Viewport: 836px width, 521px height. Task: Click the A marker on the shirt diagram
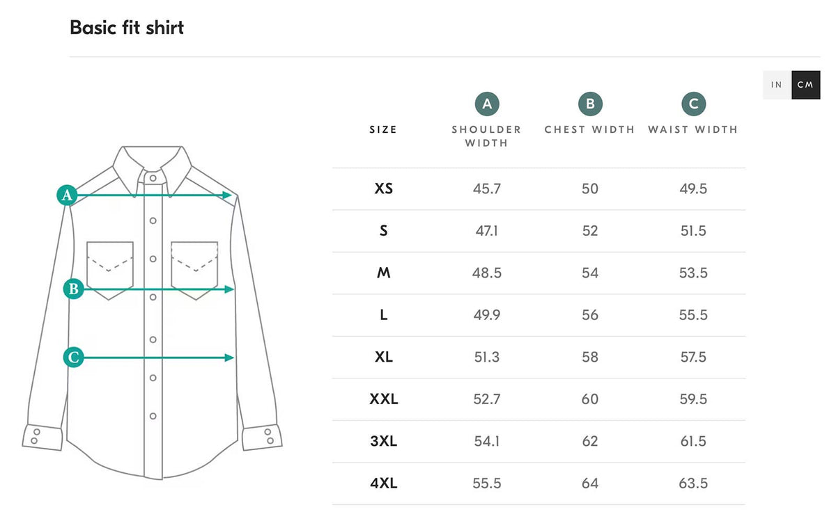tap(67, 195)
